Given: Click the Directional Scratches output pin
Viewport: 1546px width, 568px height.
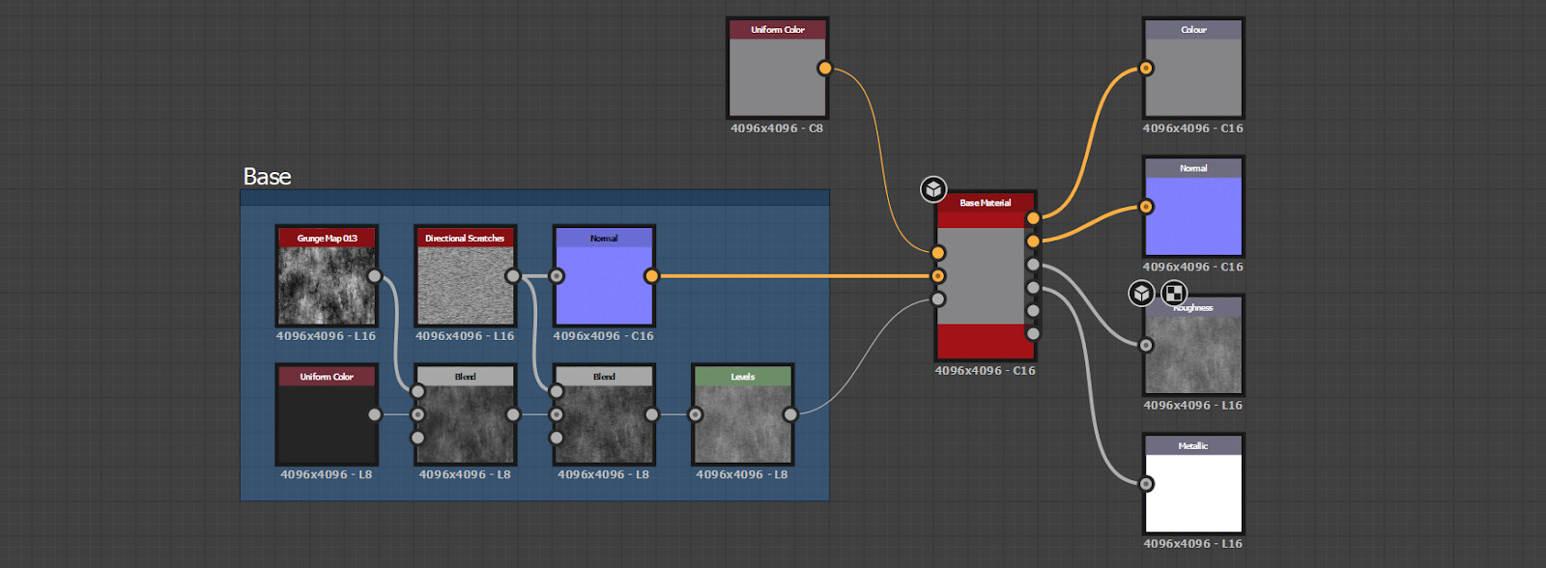Looking at the screenshot, I should [513, 276].
